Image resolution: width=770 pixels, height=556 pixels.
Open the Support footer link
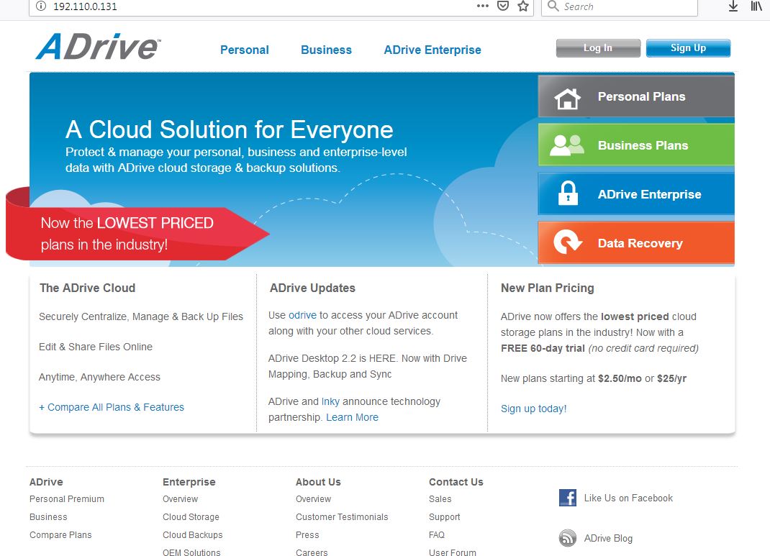445,516
